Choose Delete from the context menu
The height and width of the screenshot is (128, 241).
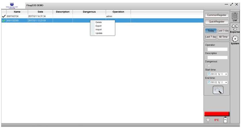click(98, 22)
